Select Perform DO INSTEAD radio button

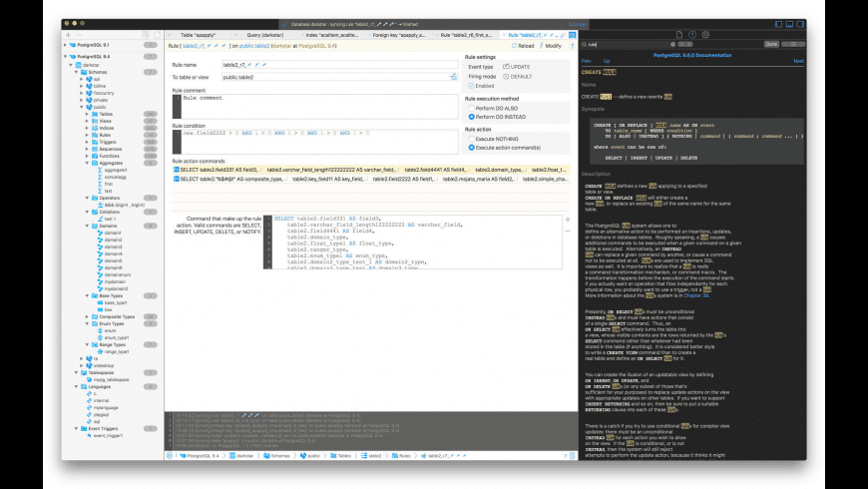(x=472, y=117)
